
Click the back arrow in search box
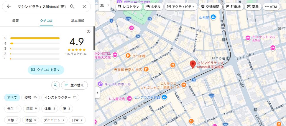[x=9, y=6]
